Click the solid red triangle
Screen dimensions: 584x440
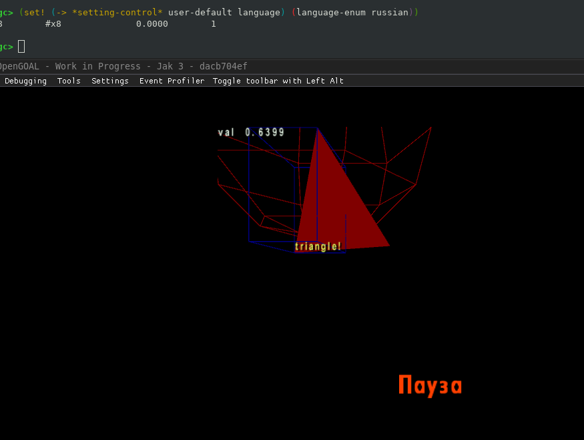[x=334, y=207]
